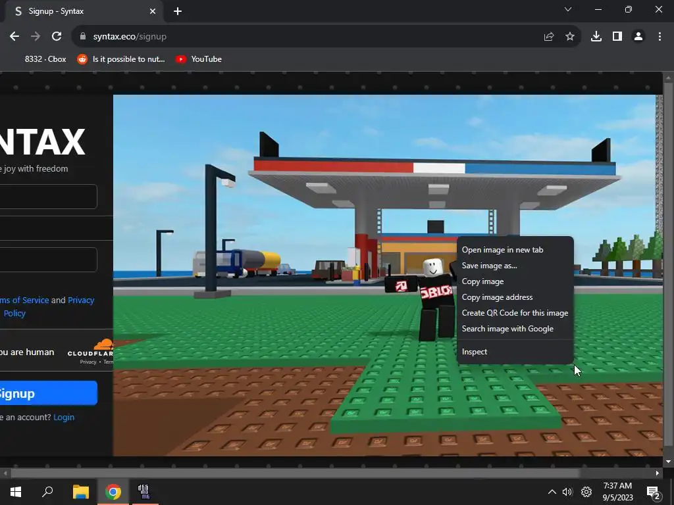The height and width of the screenshot is (505, 674).
Task: Open File Explorer from taskbar
Action: (x=80, y=492)
